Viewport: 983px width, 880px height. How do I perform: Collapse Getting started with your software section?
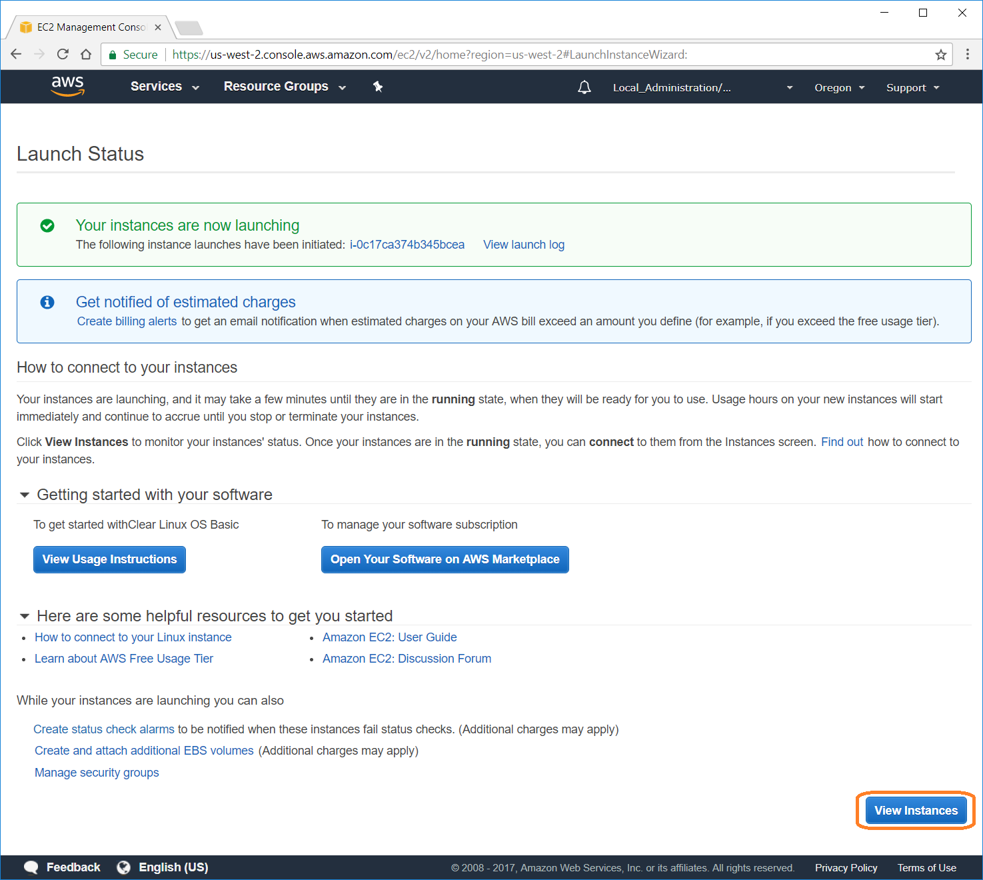point(25,495)
